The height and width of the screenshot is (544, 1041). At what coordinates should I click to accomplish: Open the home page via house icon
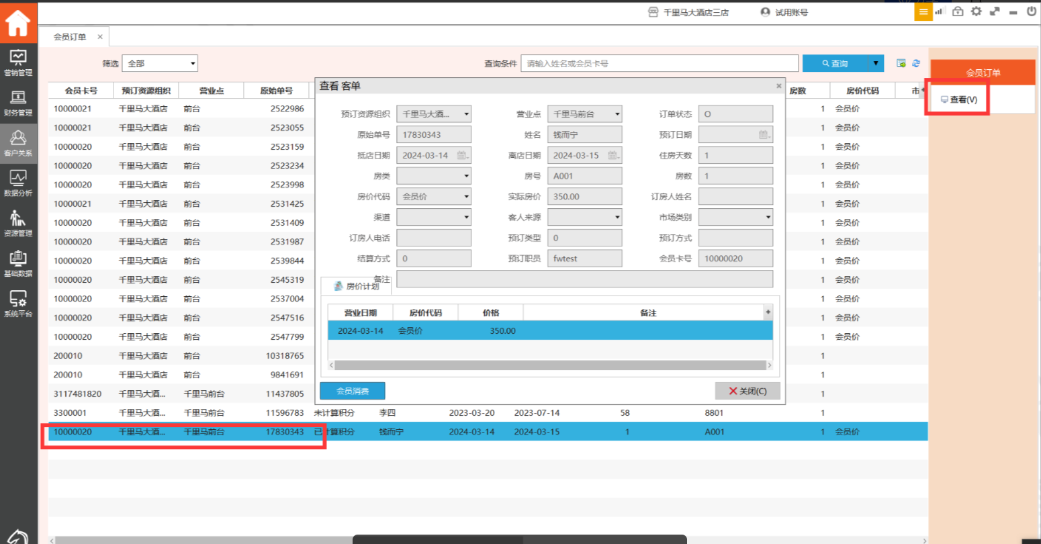(18, 23)
